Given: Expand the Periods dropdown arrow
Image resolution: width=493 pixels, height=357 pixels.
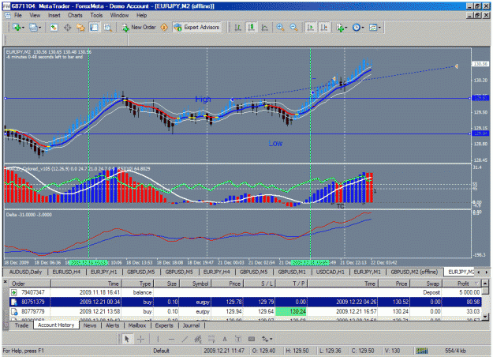Looking at the screenshot, I should (x=363, y=28).
